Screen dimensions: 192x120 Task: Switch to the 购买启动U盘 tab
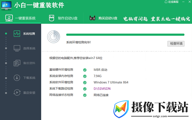[x=103, y=18]
